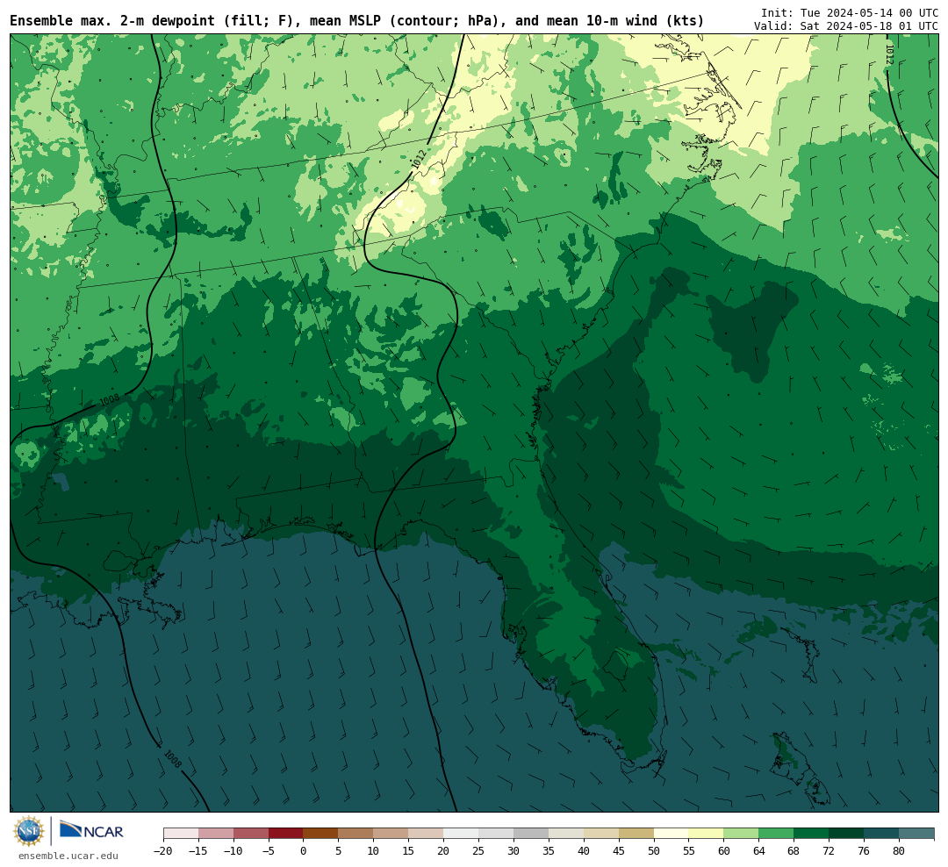Pick the 55 to 60 yellow colorbar swatch

click(707, 834)
